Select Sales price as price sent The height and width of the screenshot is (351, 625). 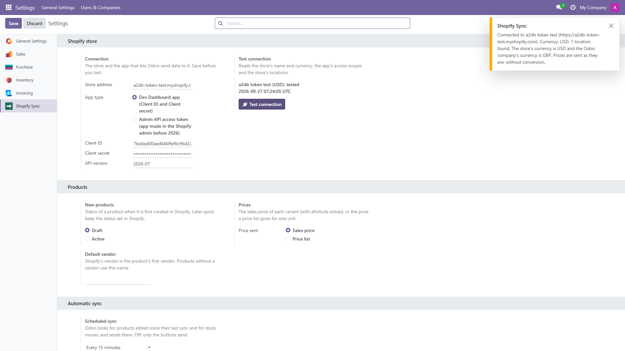[x=288, y=230]
